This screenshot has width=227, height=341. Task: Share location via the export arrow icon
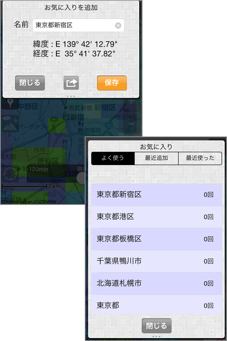[x=71, y=83]
